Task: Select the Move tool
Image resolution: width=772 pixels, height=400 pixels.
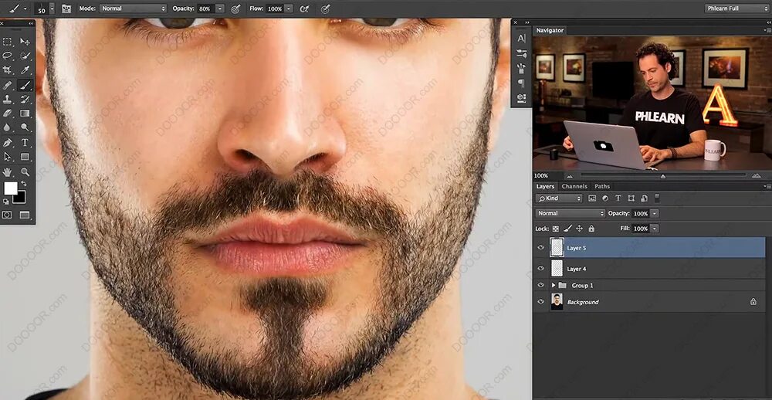Action: (25, 42)
